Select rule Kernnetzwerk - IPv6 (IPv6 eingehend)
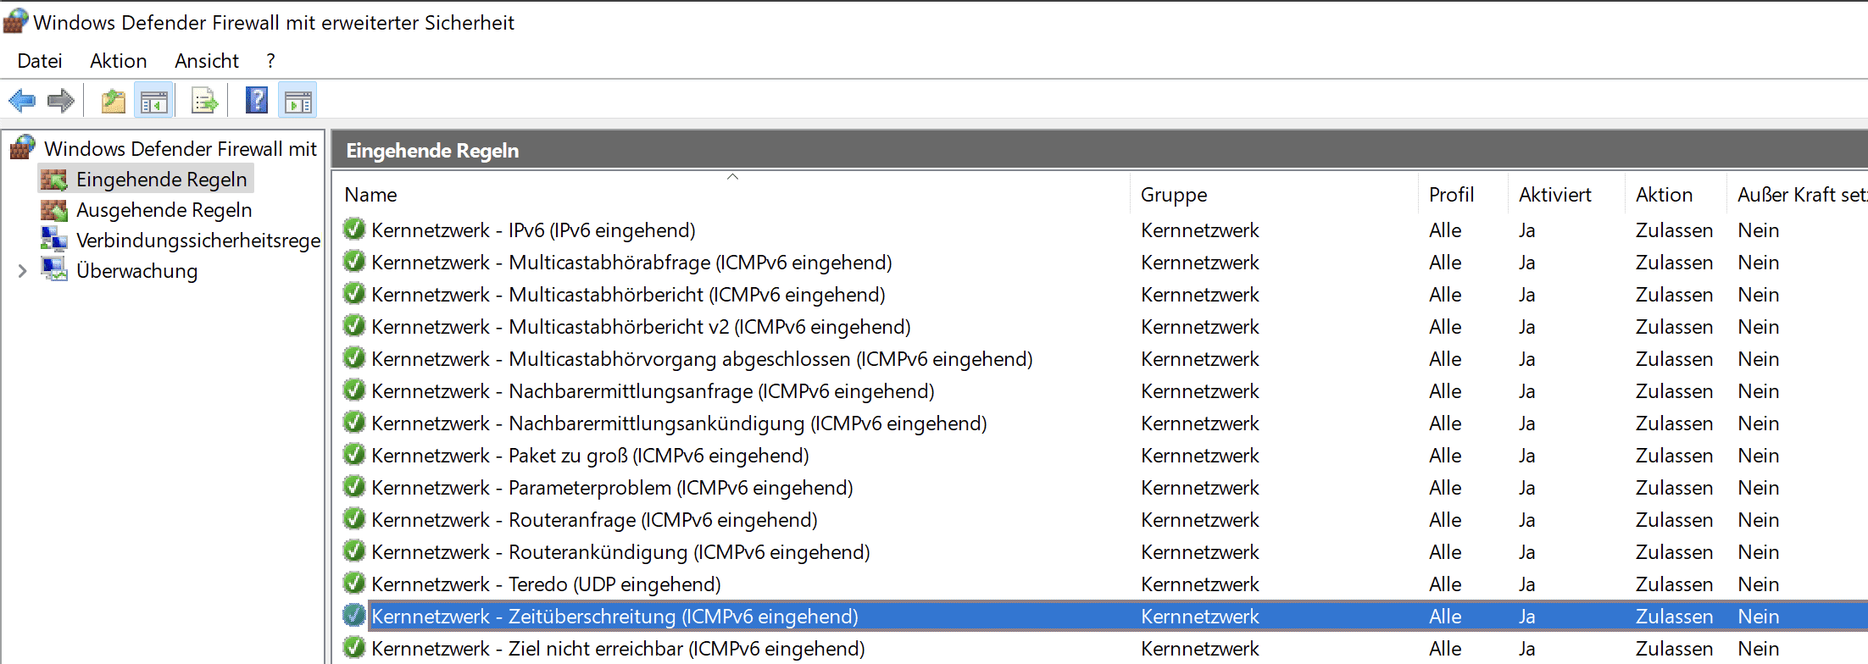Image resolution: width=1868 pixels, height=664 pixels. [x=533, y=230]
